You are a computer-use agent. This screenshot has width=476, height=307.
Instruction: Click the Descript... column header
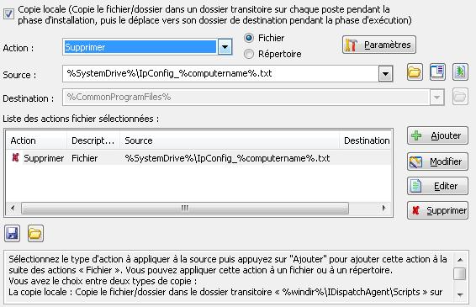(x=93, y=140)
